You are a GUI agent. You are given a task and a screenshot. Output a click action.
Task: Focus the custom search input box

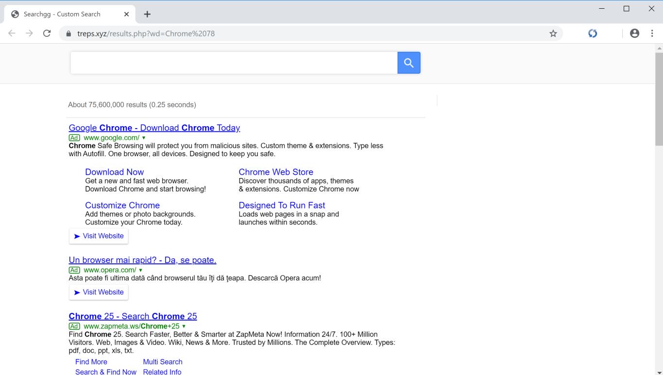(x=234, y=63)
